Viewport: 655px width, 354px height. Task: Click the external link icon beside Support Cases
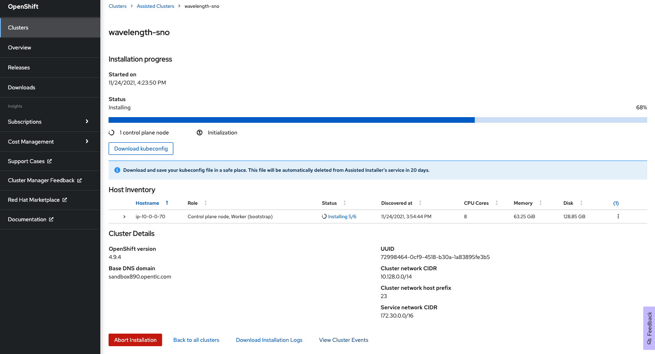[50, 161]
